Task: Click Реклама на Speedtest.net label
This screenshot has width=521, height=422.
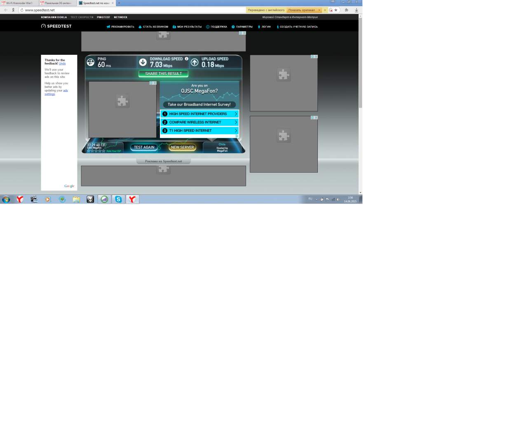Action: coord(163,161)
